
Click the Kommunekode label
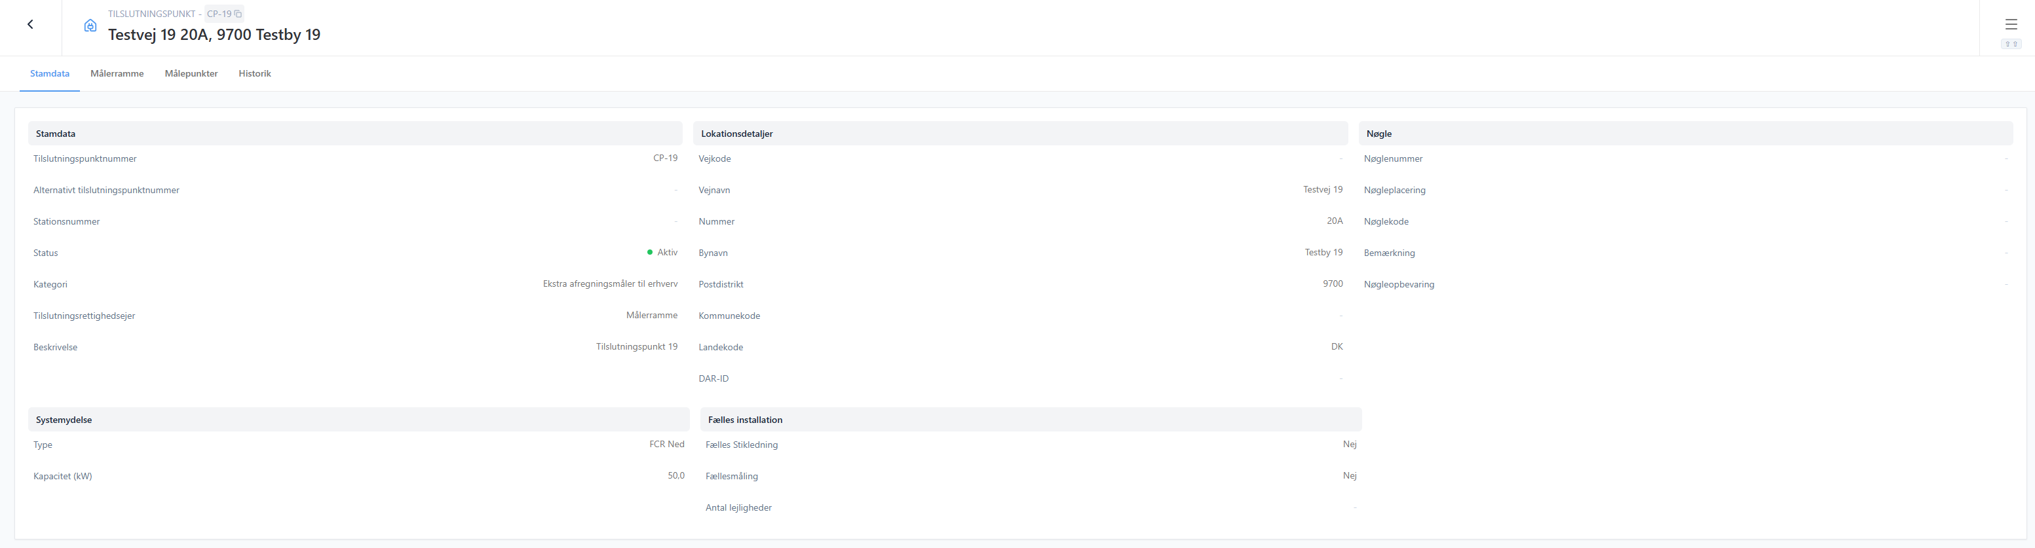[729, 316]
